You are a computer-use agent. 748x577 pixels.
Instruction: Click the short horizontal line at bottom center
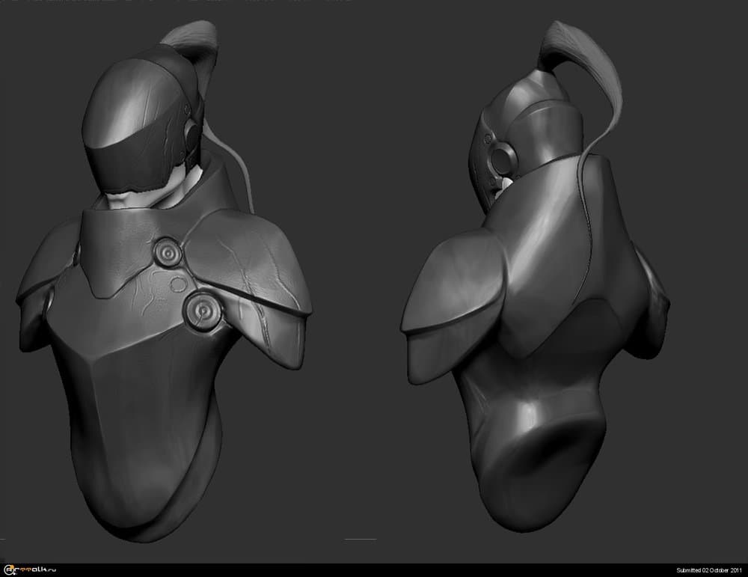pos(361,539)
